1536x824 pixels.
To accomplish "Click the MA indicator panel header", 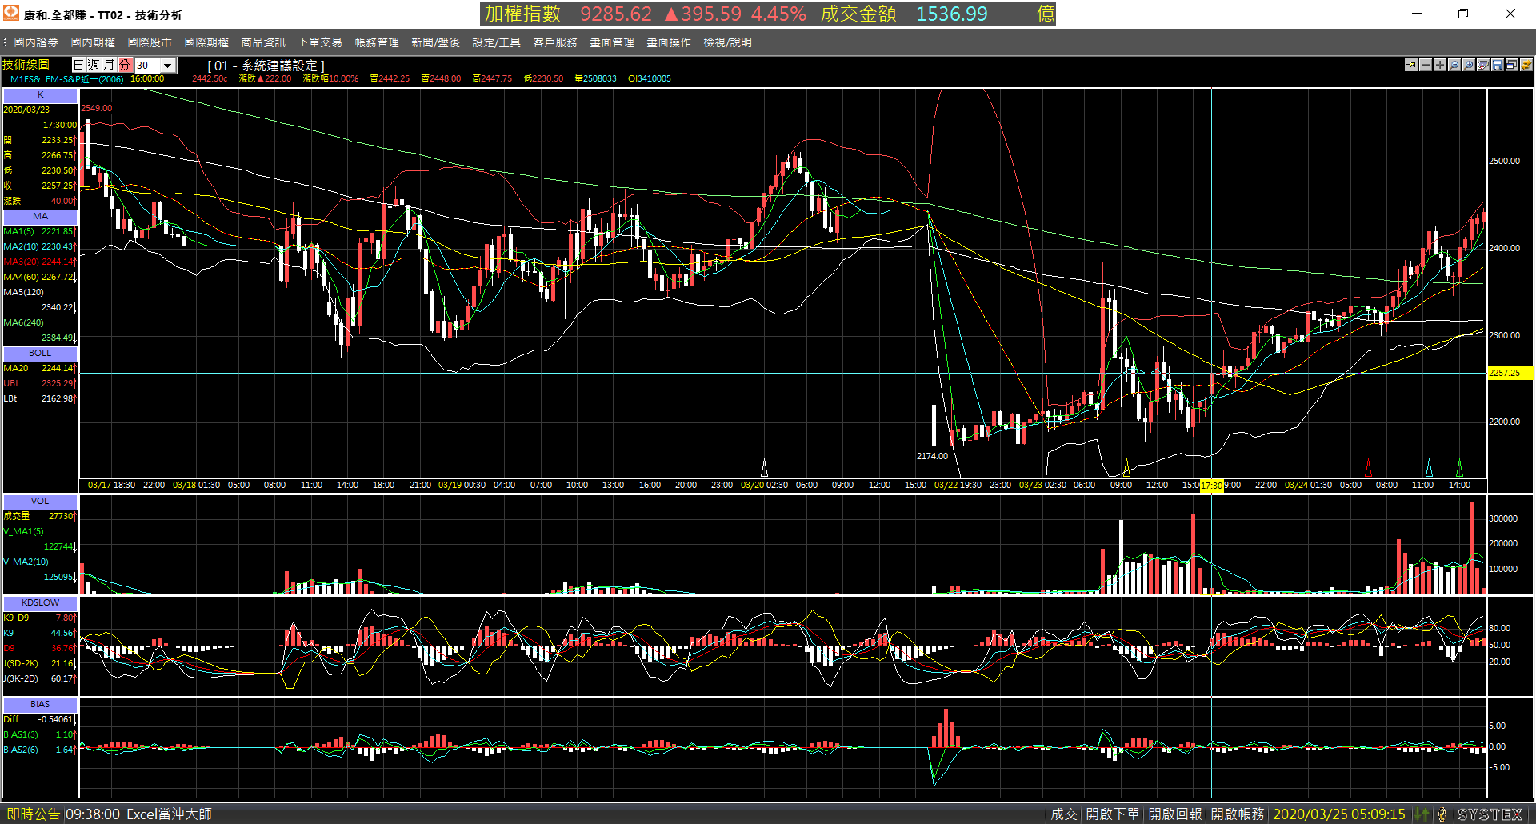I will click(40, 216).
